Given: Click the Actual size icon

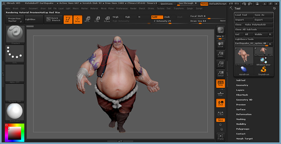Looking at the screenshot, I should 220,64.
